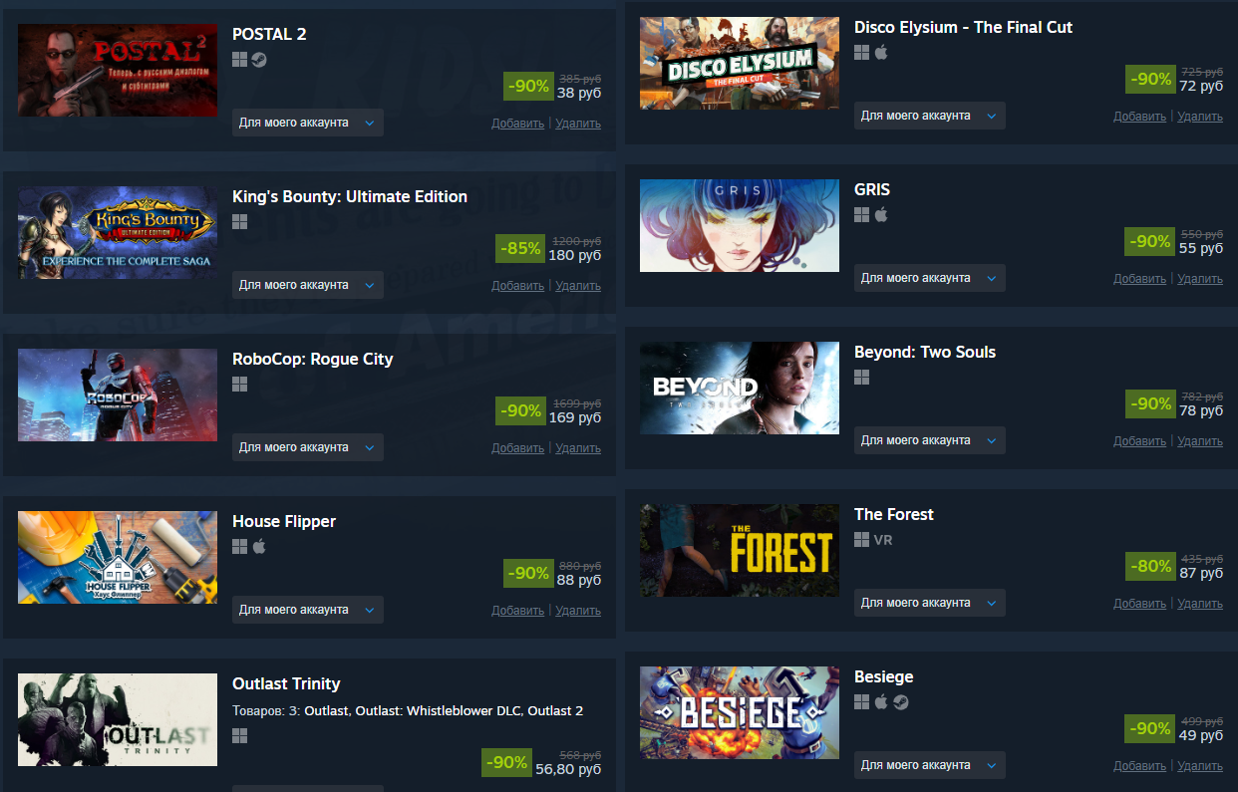Click Удалить link for King's Bounty
Image resolution: width=1238 pixels, height=792 pixels.
578,286
